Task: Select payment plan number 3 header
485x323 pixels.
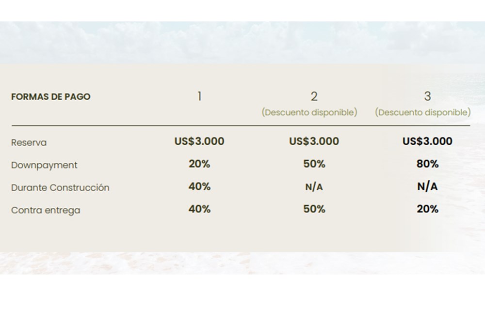Action: pos(427,95)
